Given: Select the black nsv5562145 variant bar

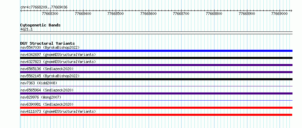Looking at the screenshot, I should click(x=156, y=79).
